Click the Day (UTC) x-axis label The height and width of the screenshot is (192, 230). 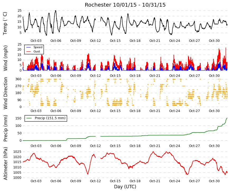tap(125, 187)
